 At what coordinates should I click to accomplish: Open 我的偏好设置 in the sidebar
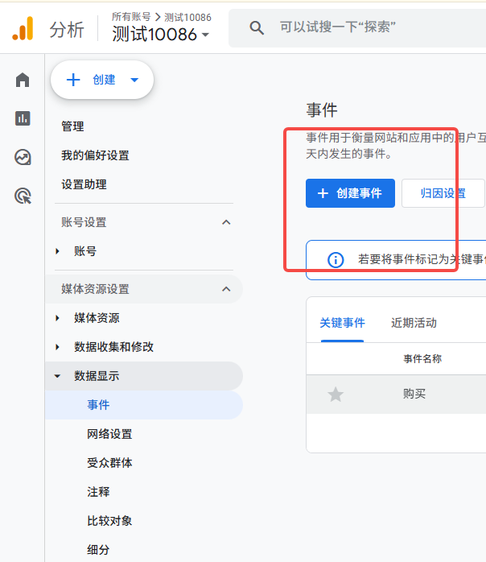(x=95, y=155)
